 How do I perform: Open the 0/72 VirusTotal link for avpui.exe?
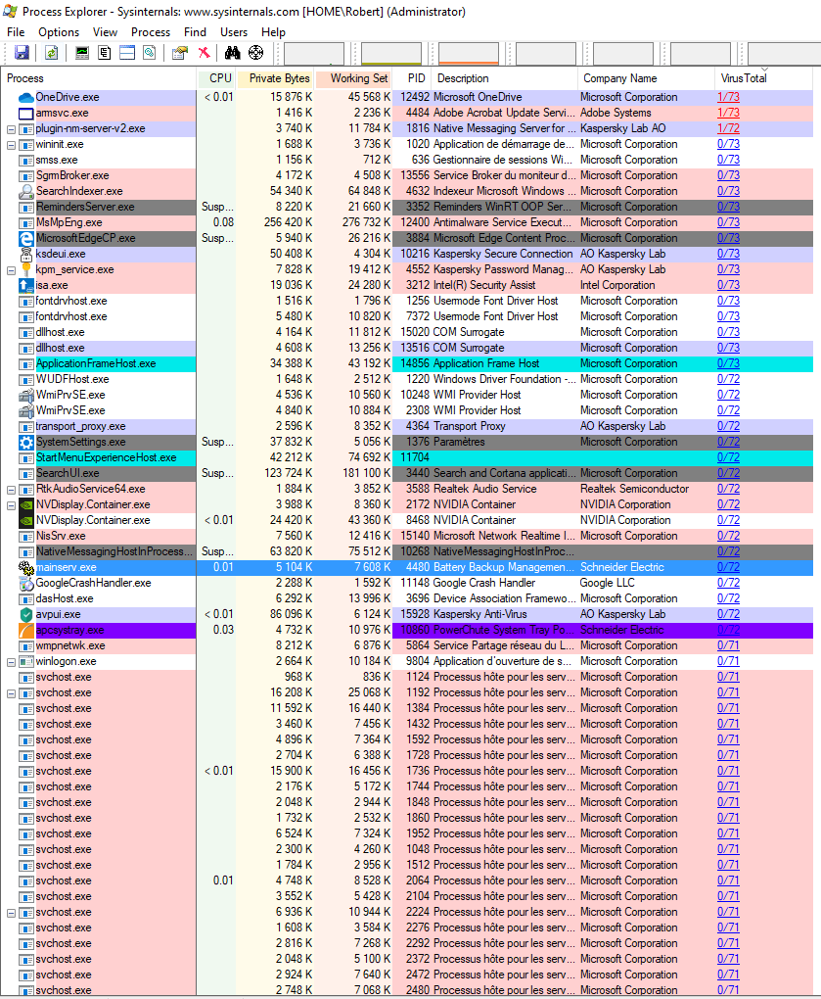(x=728, y=614)
